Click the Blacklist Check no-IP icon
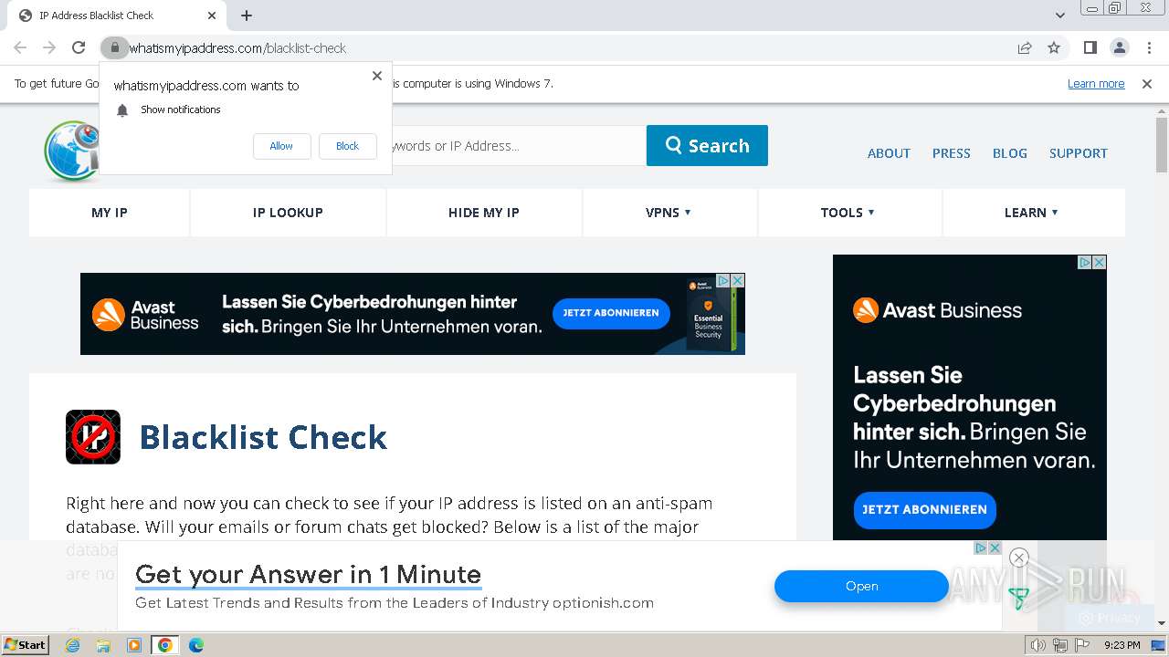This screenshot has height=657, width=1169. [93, 437]
